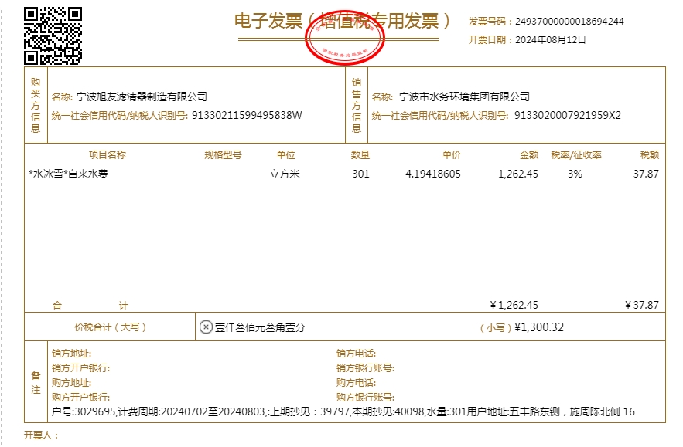Click the circled X symbol before 壹仟叁佰元

(206, 327)
